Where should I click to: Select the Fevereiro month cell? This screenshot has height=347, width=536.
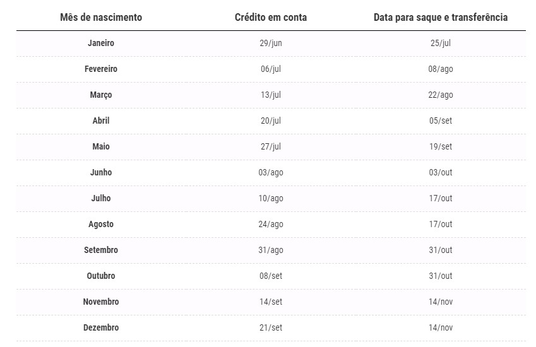tap(101, 69)
